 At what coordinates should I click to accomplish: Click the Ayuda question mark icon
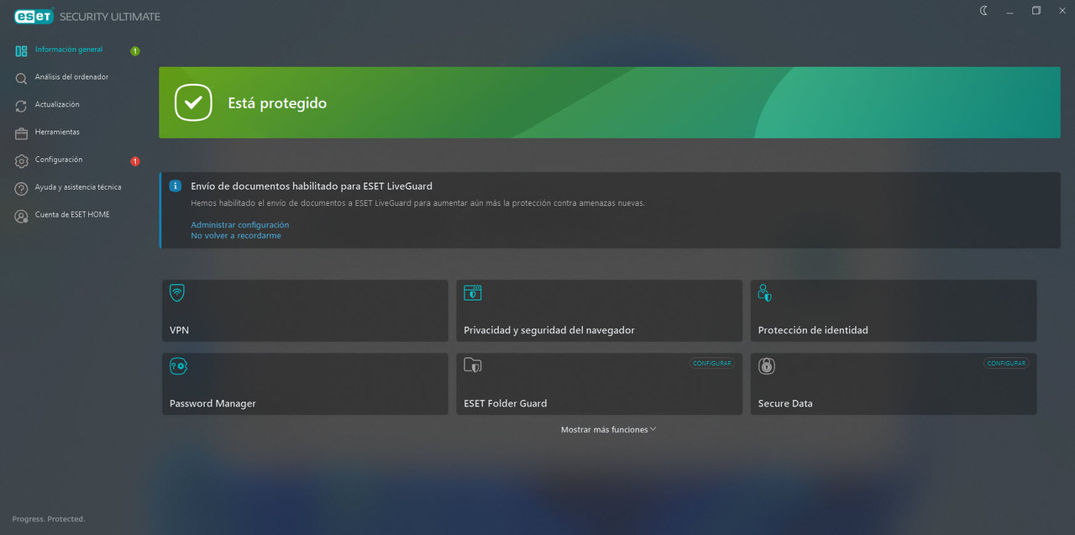click(x=21, y=189)
